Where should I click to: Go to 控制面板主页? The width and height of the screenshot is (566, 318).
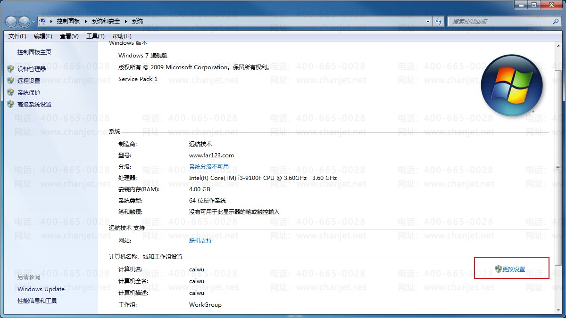click(34, 52)
